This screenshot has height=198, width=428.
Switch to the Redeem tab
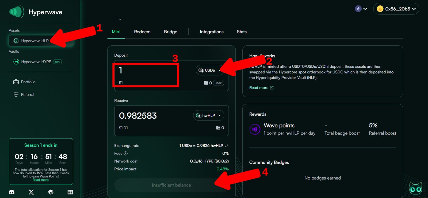(x=142, y=32)
